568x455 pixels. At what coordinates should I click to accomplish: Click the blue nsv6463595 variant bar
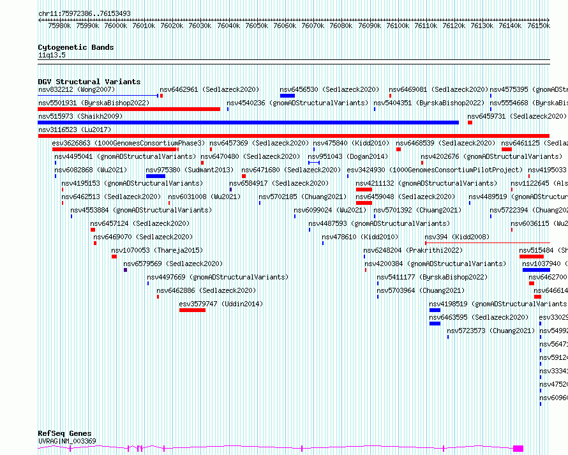[x=435, y=324]
